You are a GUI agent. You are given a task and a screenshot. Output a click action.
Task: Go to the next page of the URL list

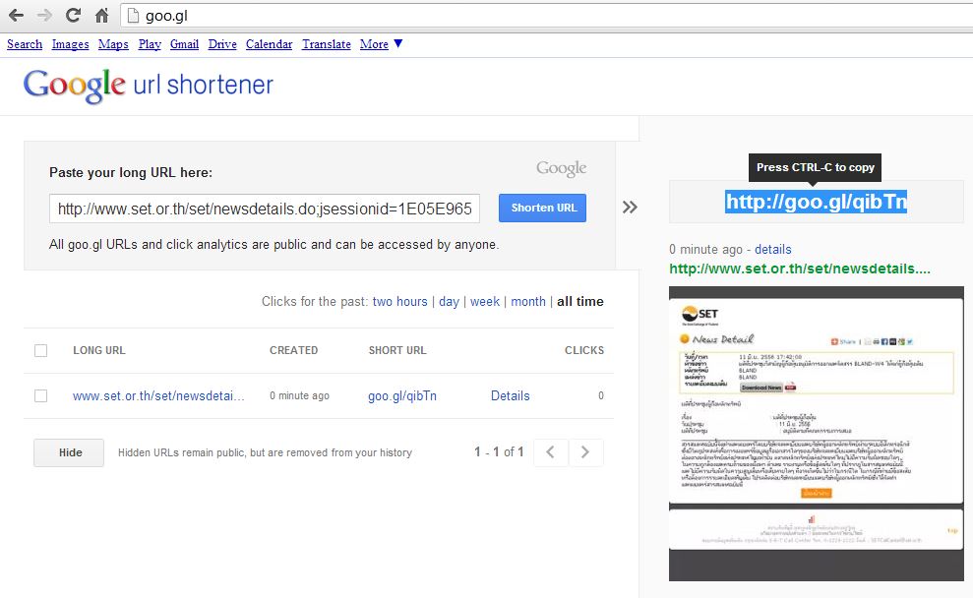585,452
